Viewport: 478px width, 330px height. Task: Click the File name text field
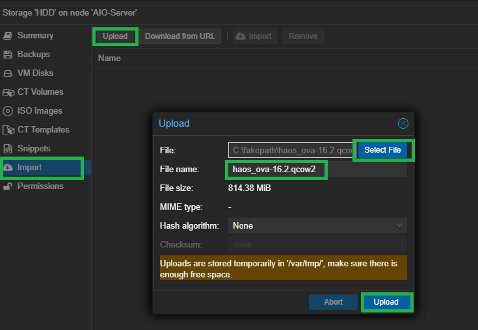[317, 170]
